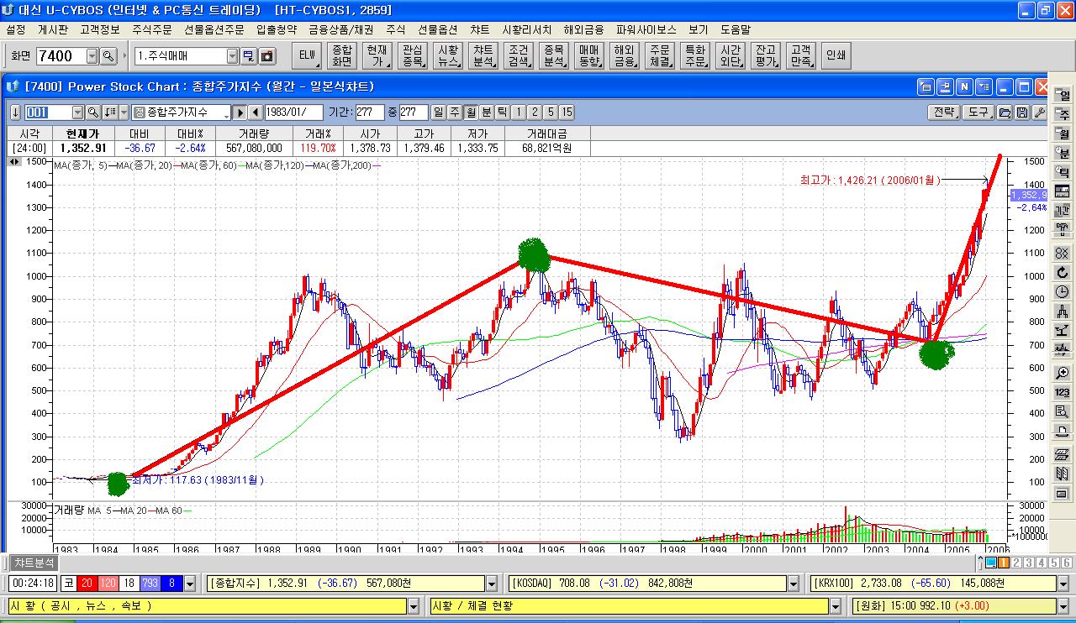Image resolution: width=1076 pixels, height=623 pixels.
Task: Click the save disk icon in chart toolbar
Action: [x=1021, y=113]
